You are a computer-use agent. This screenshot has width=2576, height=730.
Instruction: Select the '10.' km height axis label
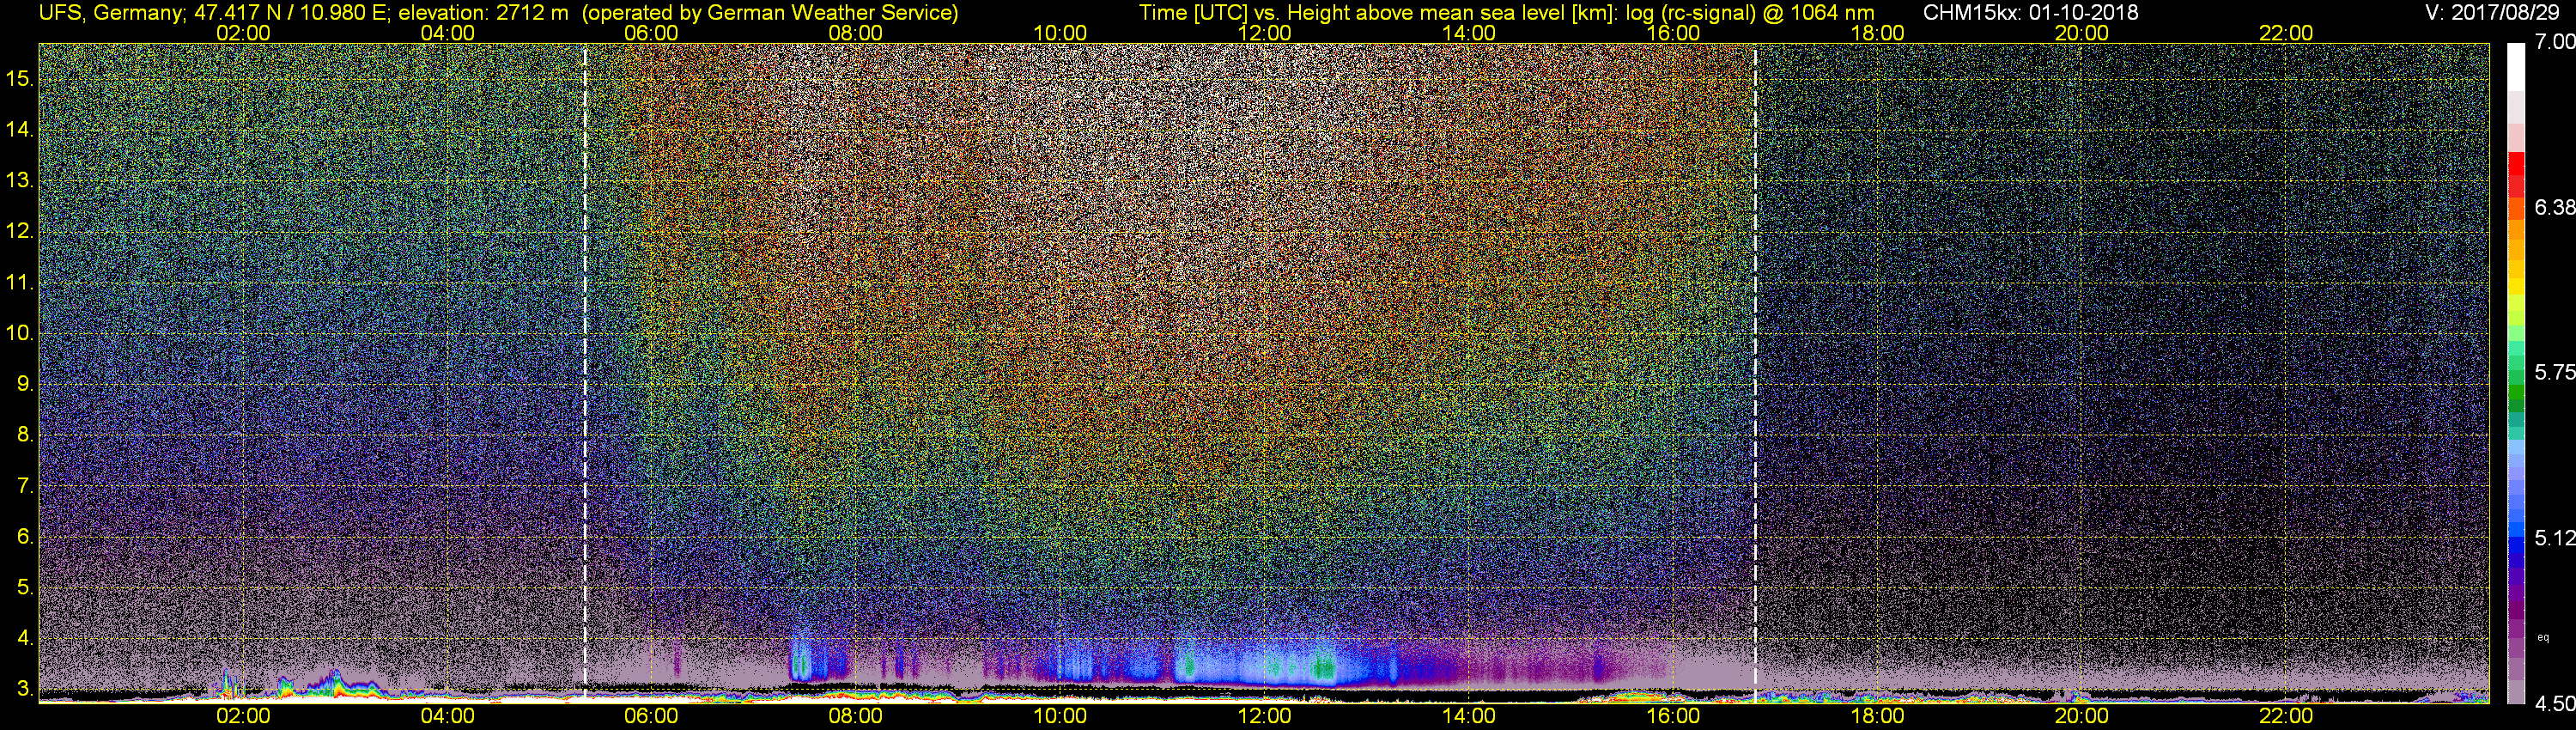[x=20, y=333]
